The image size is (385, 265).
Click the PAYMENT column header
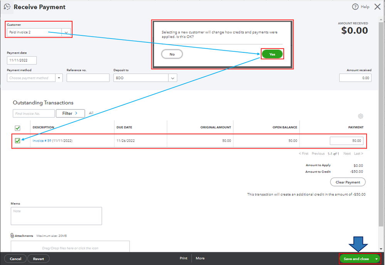click(x=356, y=127)
